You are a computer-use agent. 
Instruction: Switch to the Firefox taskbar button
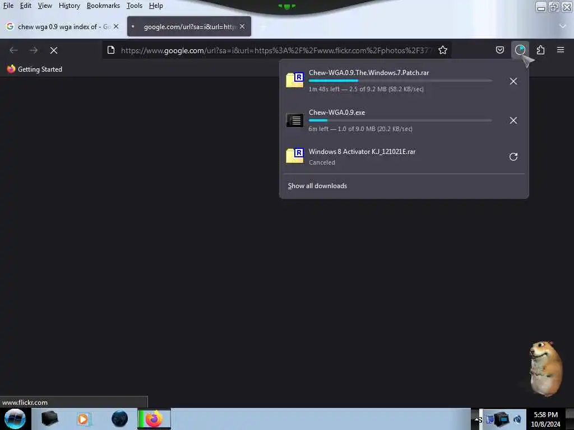click(154, 419)
